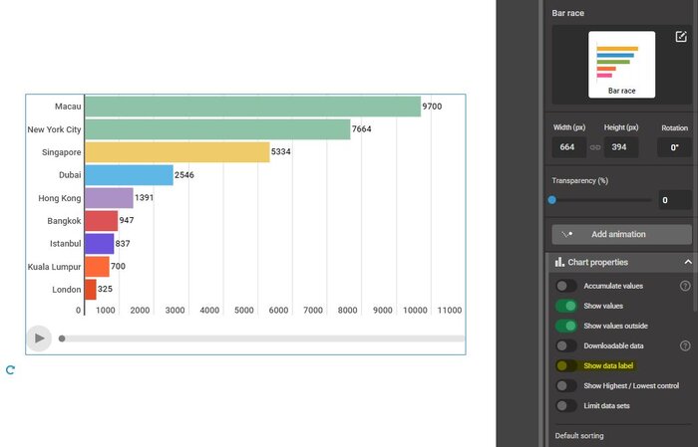
Task: Click the Chart properties bar chart icon
Action: (559, 262)
